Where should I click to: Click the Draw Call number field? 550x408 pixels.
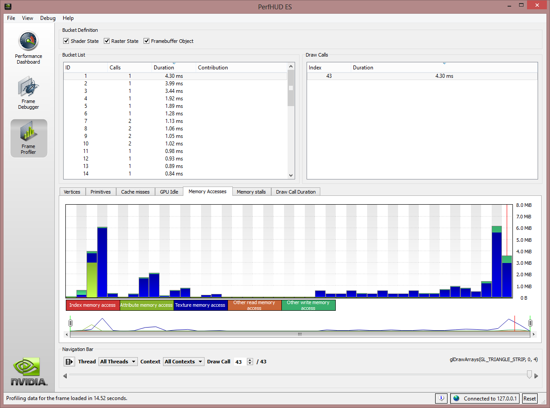pyautogui.click(x=240, y=362)
